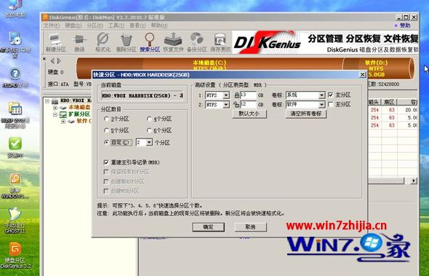
Task: Open the WIN7 folder desktop icon
Action: pos(15,115)
